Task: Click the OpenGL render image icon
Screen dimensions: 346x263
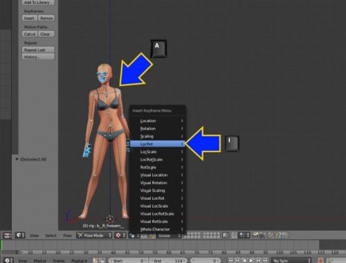Action: tap(255, 235)
